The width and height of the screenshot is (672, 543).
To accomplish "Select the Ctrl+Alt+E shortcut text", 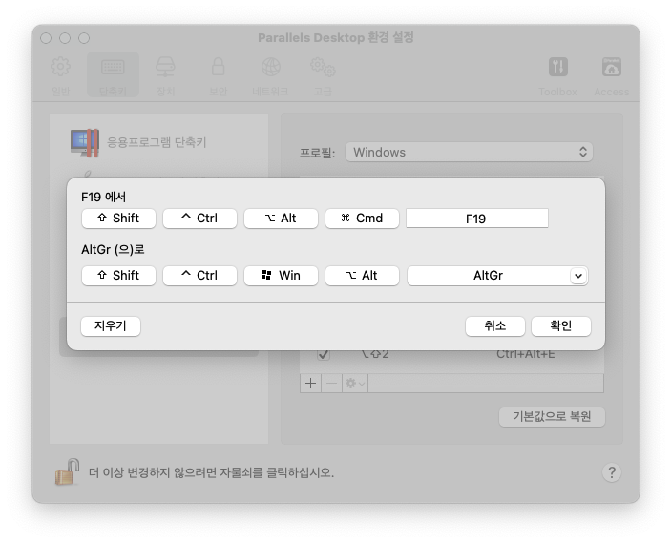I will [525, 354].
